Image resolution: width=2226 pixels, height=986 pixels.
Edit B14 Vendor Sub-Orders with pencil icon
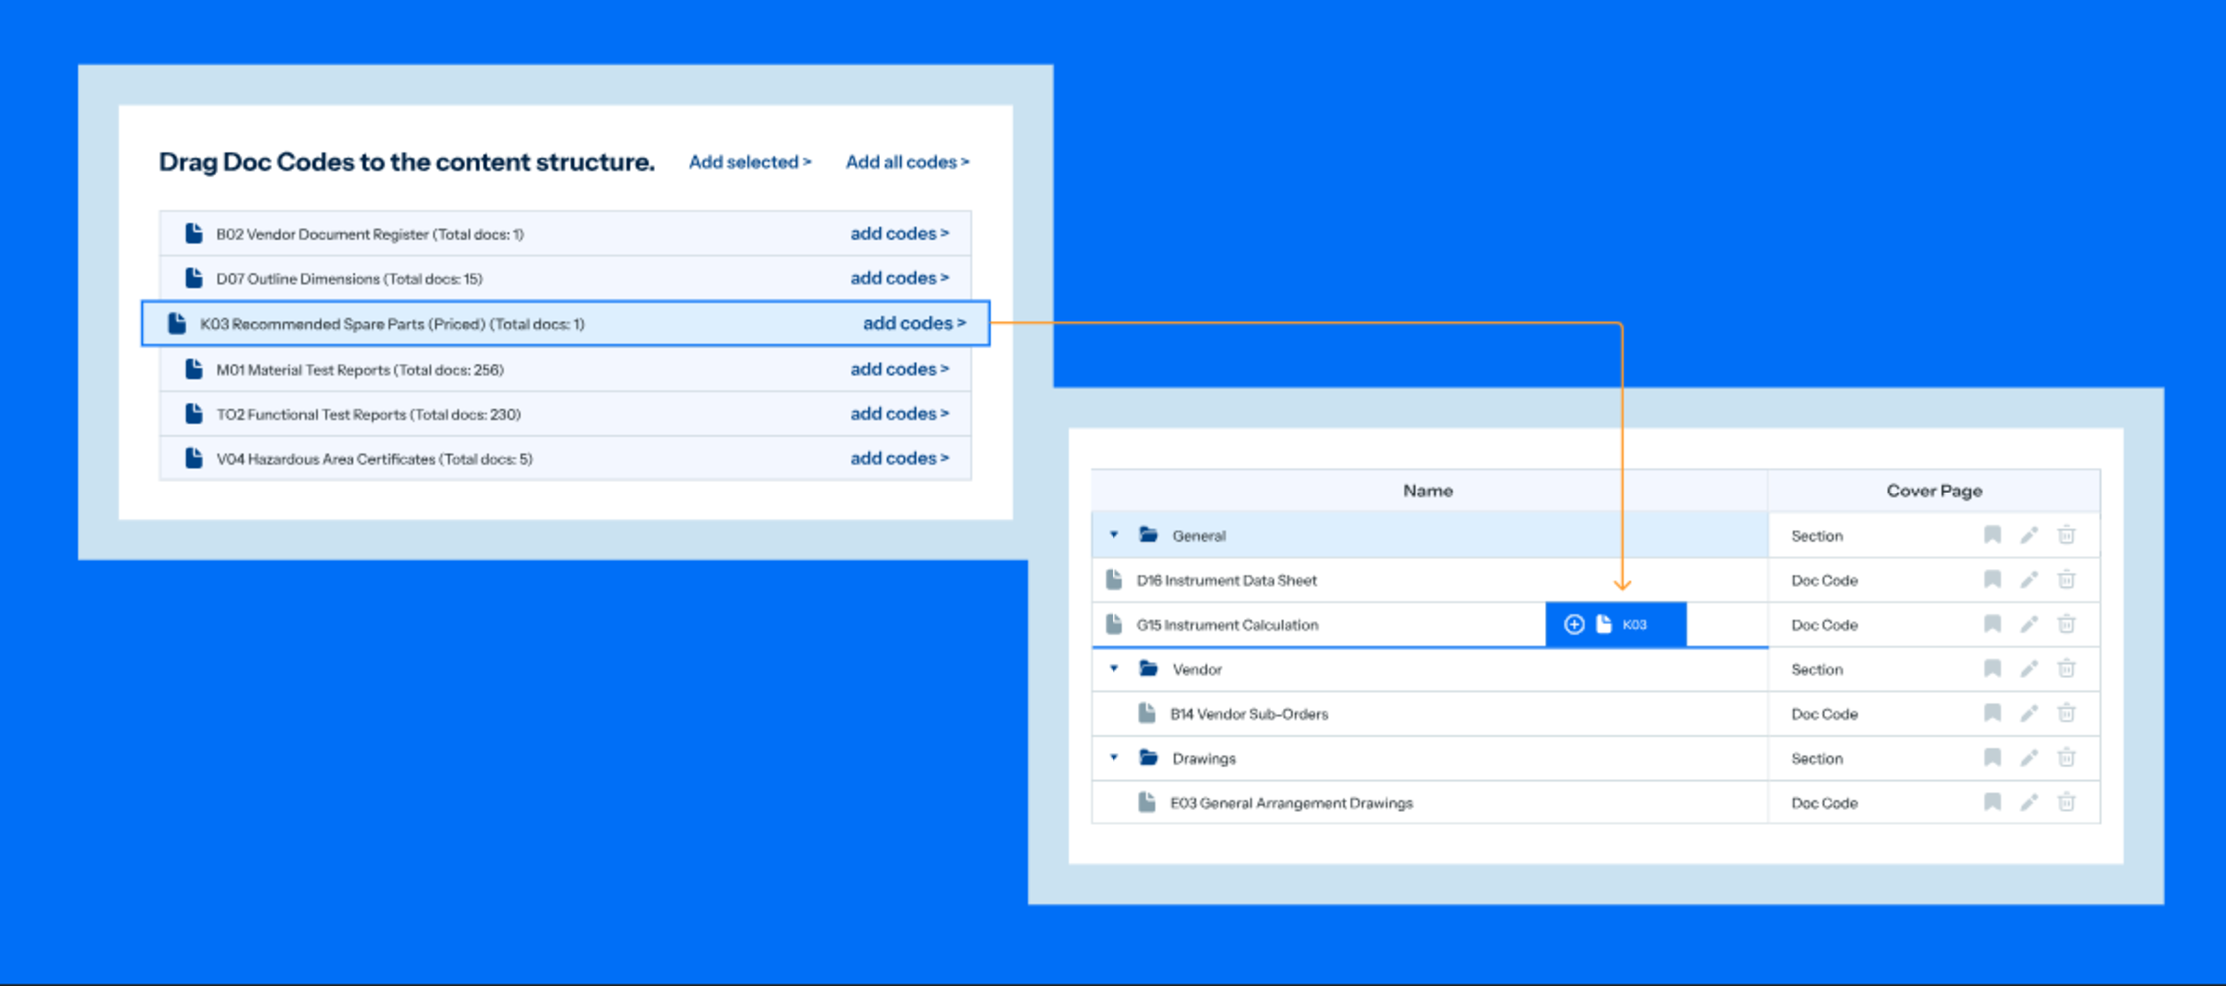2029,713
